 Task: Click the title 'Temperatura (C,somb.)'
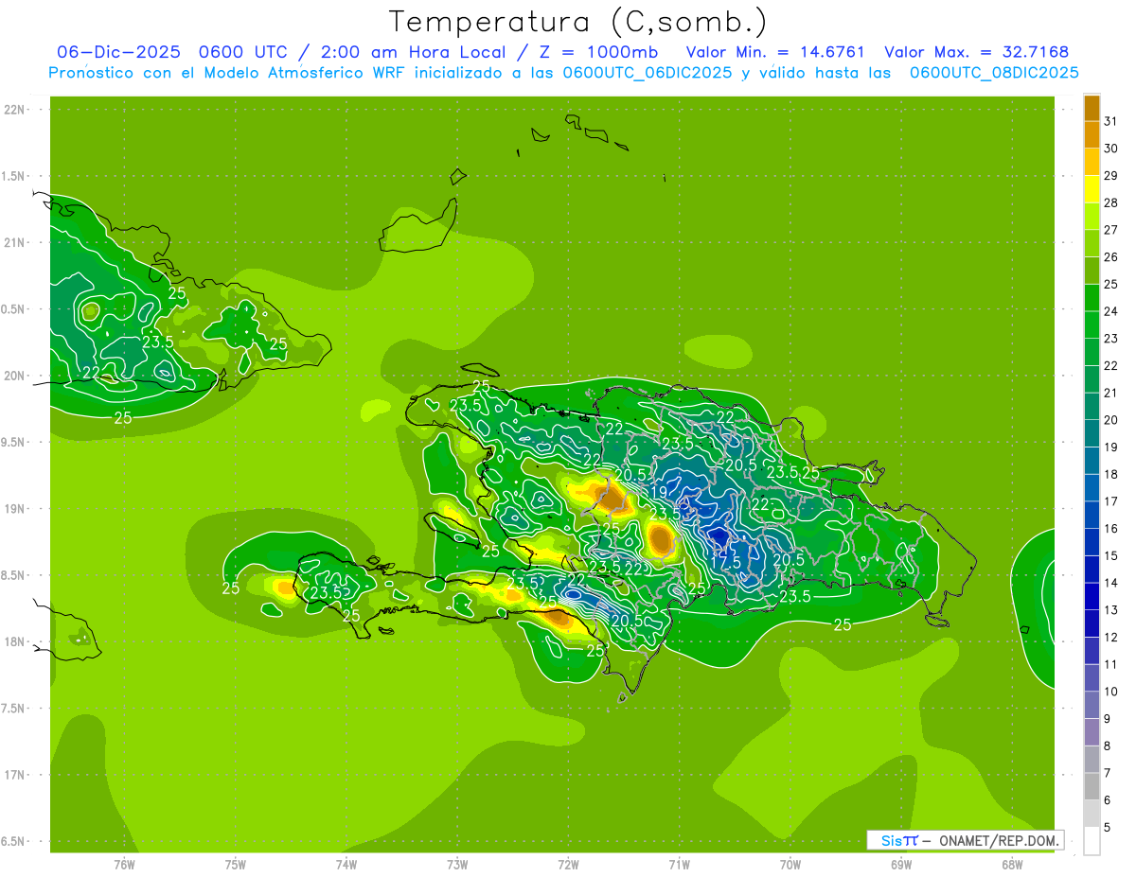(x=578, y=21)
